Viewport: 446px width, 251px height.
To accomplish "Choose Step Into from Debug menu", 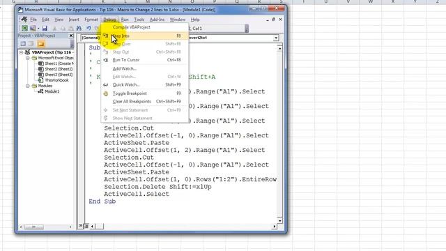I will click(x=144, y=36).
